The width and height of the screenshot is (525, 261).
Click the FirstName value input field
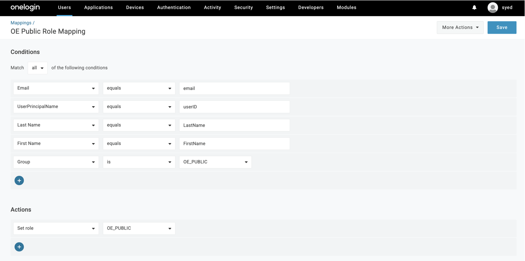coord(234,143)
